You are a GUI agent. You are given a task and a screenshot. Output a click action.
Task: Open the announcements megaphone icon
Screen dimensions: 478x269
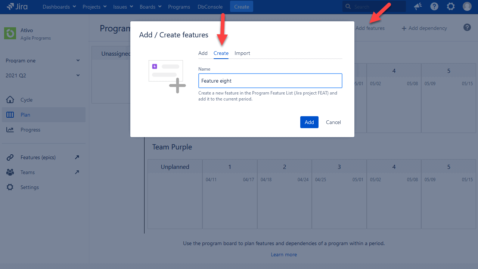click(x=418, y=6)
